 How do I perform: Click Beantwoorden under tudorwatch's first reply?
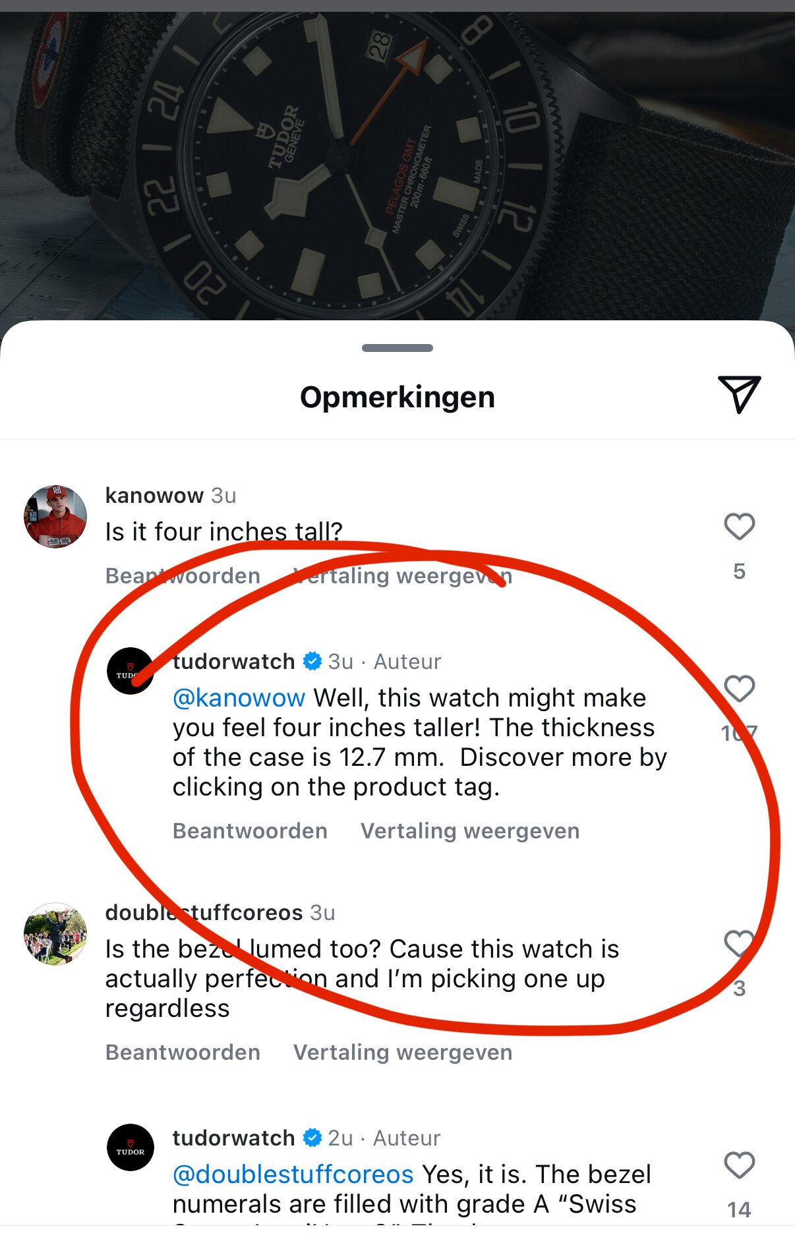coord(250,831)
